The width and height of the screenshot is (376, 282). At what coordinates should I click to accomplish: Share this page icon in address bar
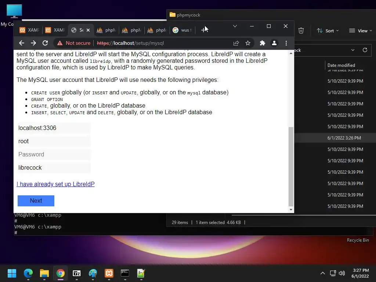(236, 43)
